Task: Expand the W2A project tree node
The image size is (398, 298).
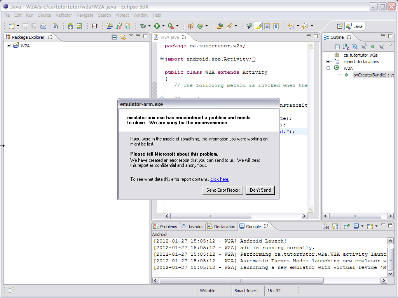Action: (9, 46)
